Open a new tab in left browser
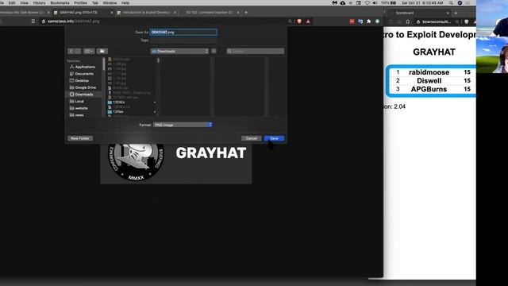 pyautogui.click(x=246, y=13)
